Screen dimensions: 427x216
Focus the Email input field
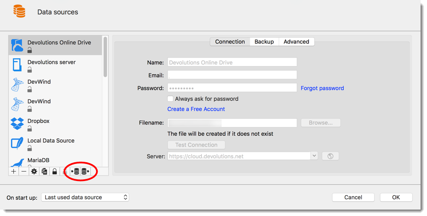pos(232,75)
